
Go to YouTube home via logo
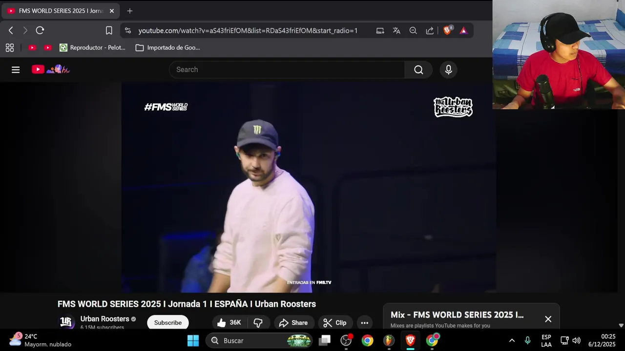point(51,69)
